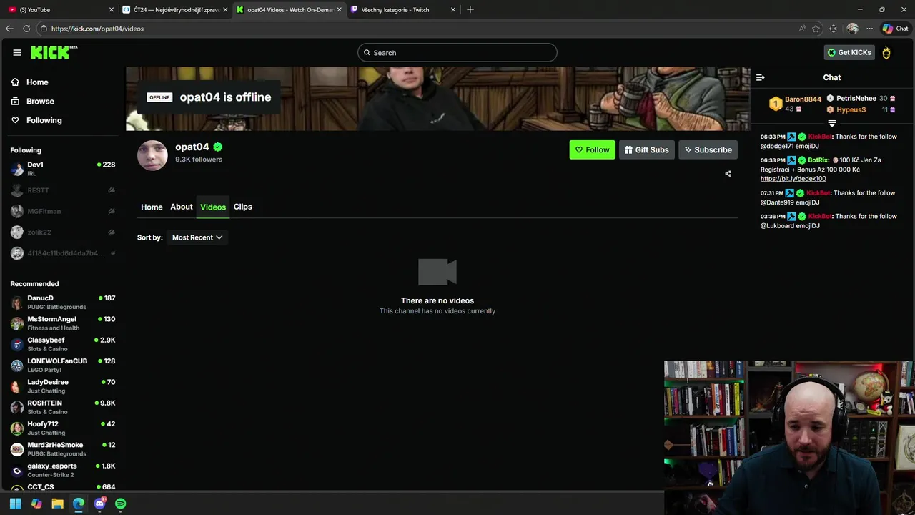The width and height of the screenshot is (915, 515).
Task: Expand the Most Recent sort dropdown
Action: (197, 237)
